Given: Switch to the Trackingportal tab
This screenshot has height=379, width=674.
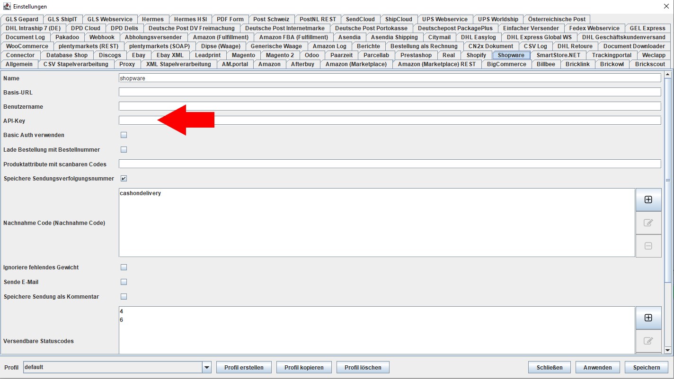Looking at the screenshot, I should (612, 55).
